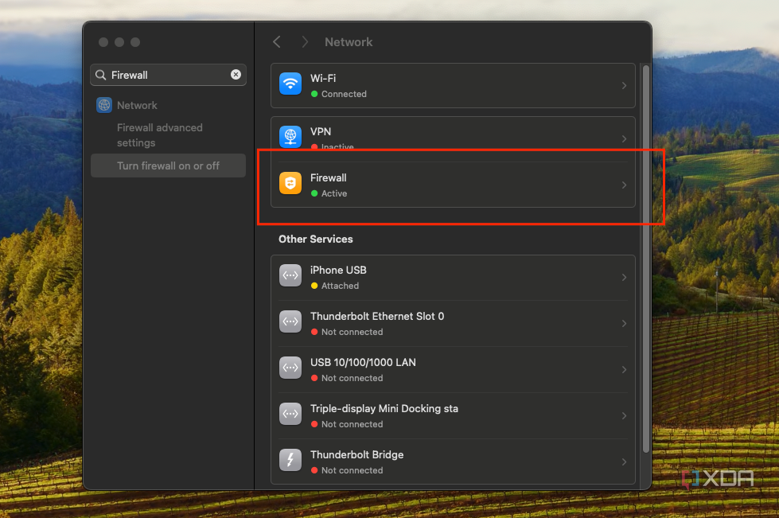Image resolution: width=779 pixels, height=518 pixels.
Task: Open Wi-Fi details via its chevron
Action: pos(624,85)
